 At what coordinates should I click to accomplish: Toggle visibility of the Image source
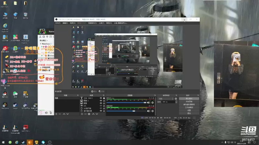click(101, 103)
